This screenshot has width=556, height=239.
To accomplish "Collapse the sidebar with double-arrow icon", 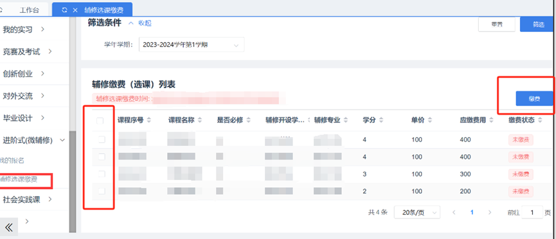I will (9, 227).
